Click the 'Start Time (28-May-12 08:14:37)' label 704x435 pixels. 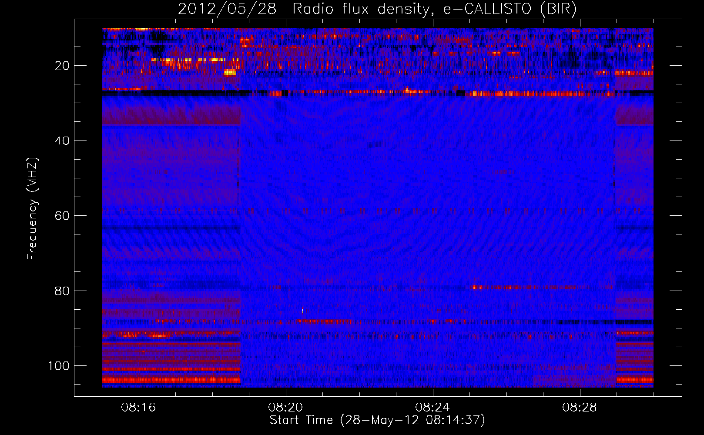point(377,420)
